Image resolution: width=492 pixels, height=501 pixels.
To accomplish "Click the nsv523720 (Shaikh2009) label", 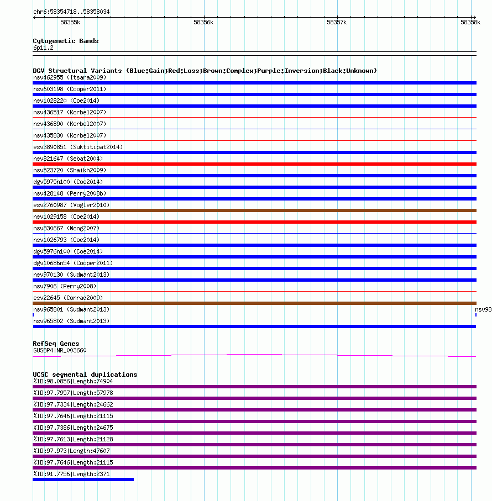I will pyautogui.click(x=70, y=170).
